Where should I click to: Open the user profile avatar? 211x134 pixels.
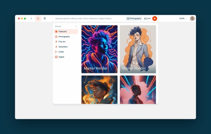[192, 19]
